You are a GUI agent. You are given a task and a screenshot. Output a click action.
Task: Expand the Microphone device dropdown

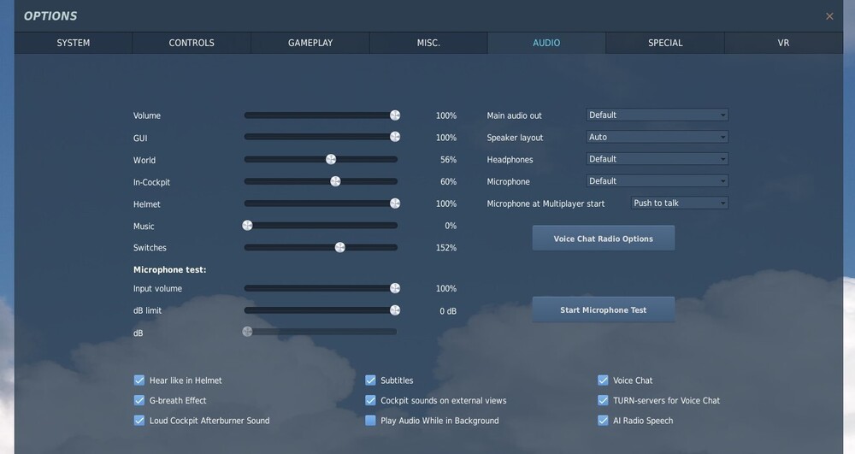tap(657, 181)
